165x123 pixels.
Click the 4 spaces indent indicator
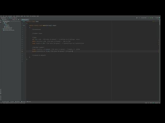point(156,103)
